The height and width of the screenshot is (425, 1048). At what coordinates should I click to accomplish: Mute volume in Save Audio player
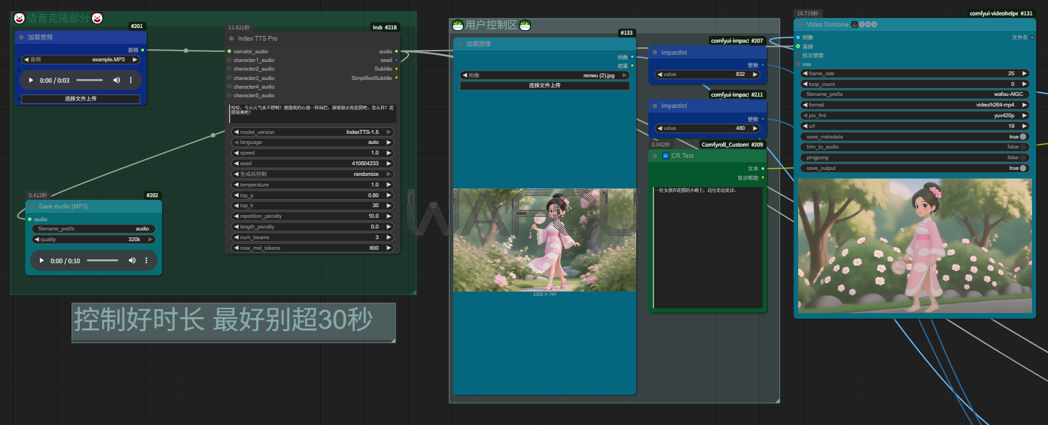coord(132,260)
